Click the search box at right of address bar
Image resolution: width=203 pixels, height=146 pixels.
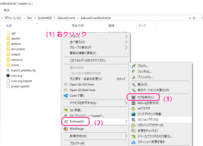[201, 18]
